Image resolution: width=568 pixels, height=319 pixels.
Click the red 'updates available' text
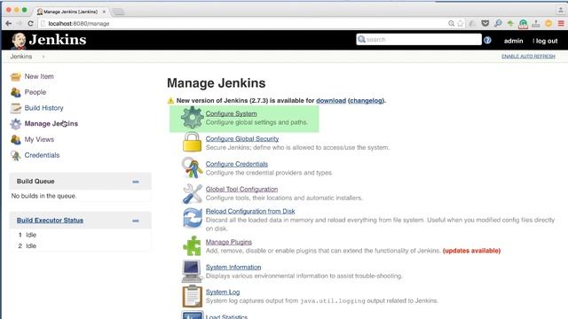pos(471,251)
